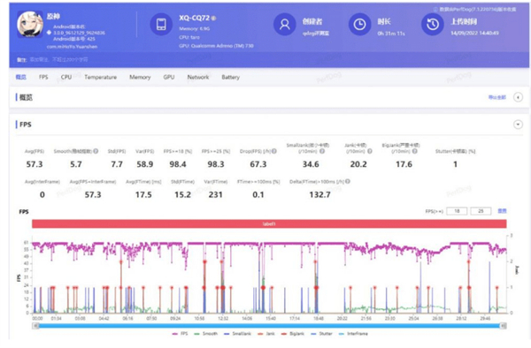
Task: Open the overview (概览) tab
Action: point(21,77)
